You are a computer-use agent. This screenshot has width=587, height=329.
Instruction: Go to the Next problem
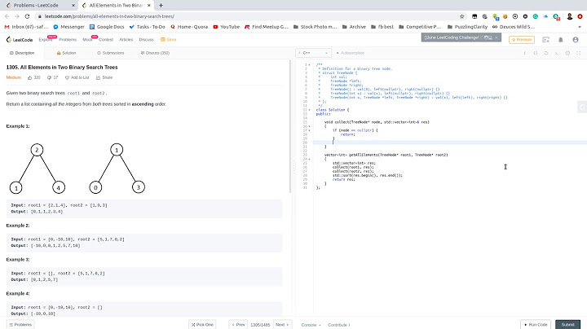tap(283, 324)
